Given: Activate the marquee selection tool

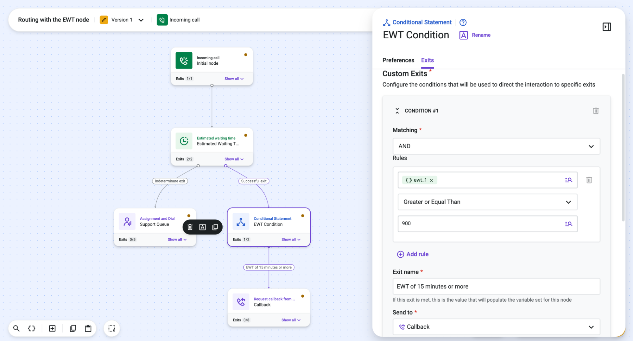Looking at the screenshot, I should point(112,328).
